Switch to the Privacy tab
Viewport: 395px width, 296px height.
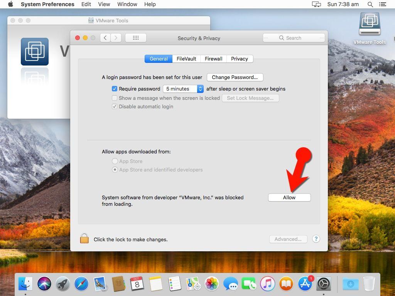(240, 59)
